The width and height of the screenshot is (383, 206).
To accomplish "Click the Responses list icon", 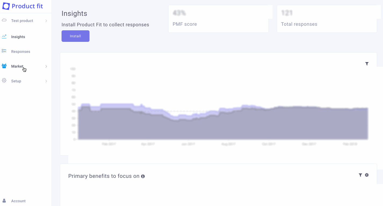I will click(x=4, y=51).
